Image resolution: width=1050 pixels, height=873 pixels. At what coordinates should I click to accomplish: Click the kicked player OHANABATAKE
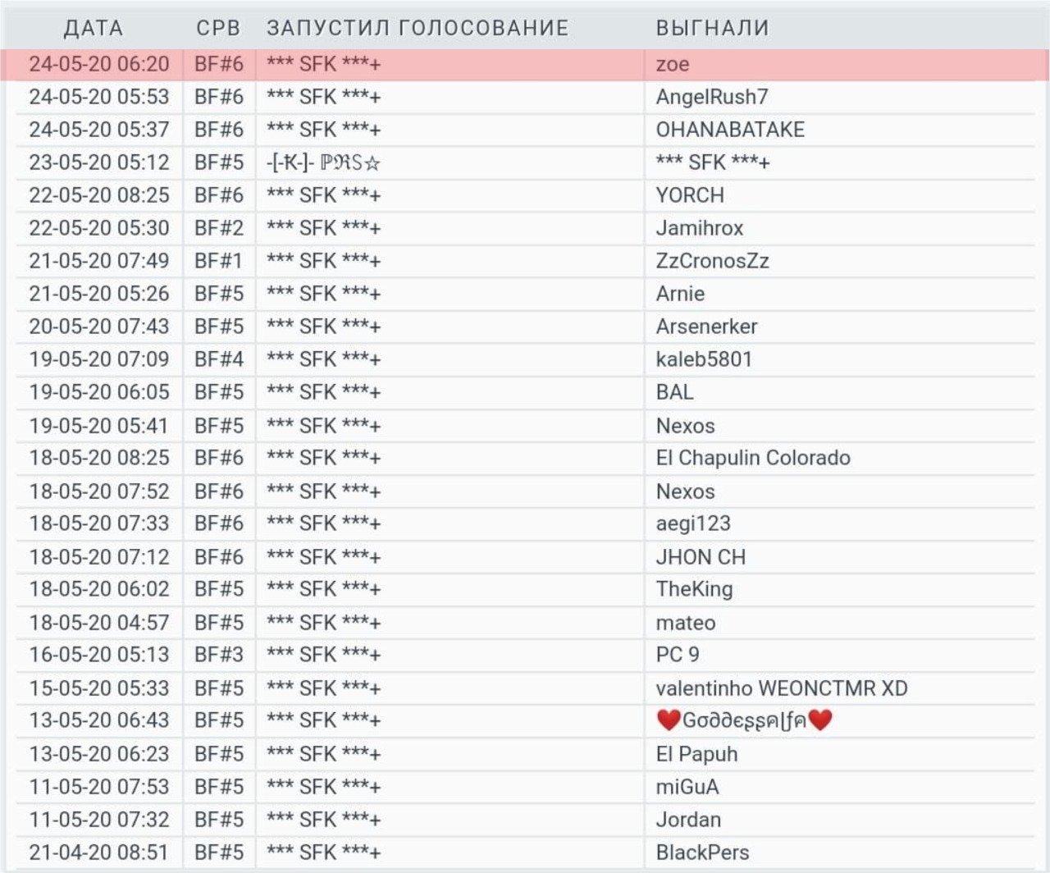tap(730, 130)
